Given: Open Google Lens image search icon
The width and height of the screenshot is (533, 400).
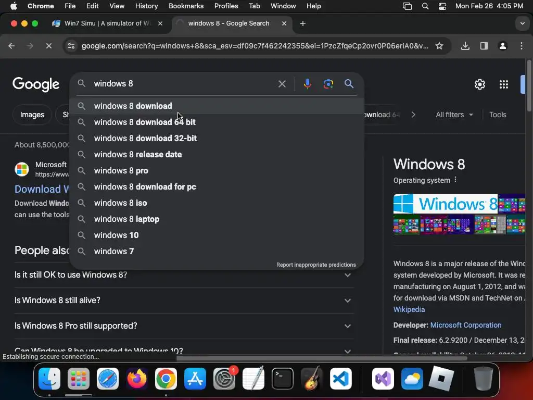Looking at the screenshot, I should point(328,84).
